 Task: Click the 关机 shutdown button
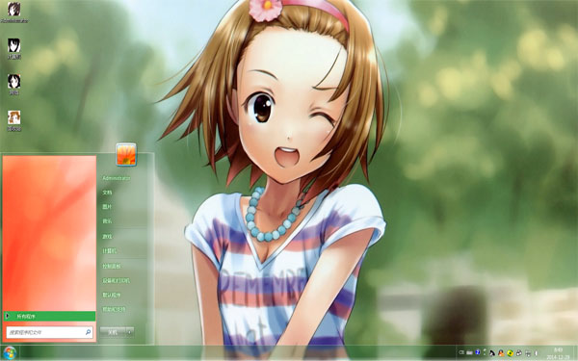coord(113,332)
